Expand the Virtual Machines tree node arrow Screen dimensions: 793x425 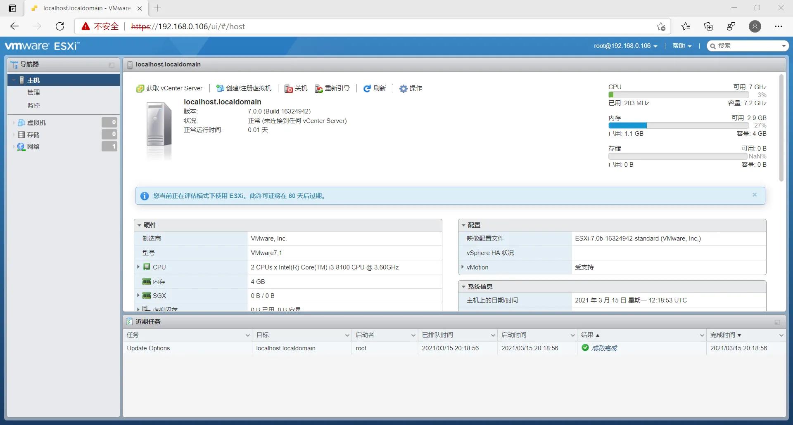14,123
